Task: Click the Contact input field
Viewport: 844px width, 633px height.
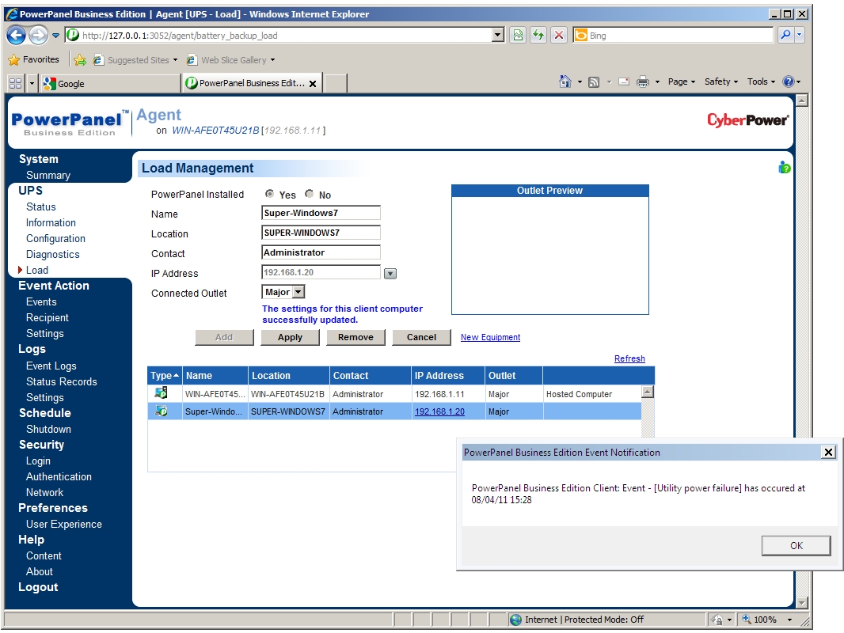Action: point(321,252)
